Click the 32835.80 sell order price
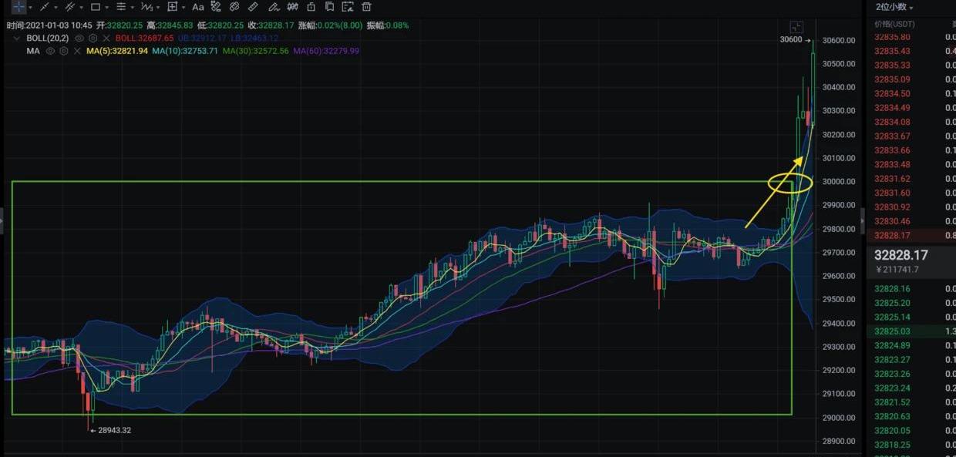The width and height of the screenshot is (956, 457). (x=892, y=37)
